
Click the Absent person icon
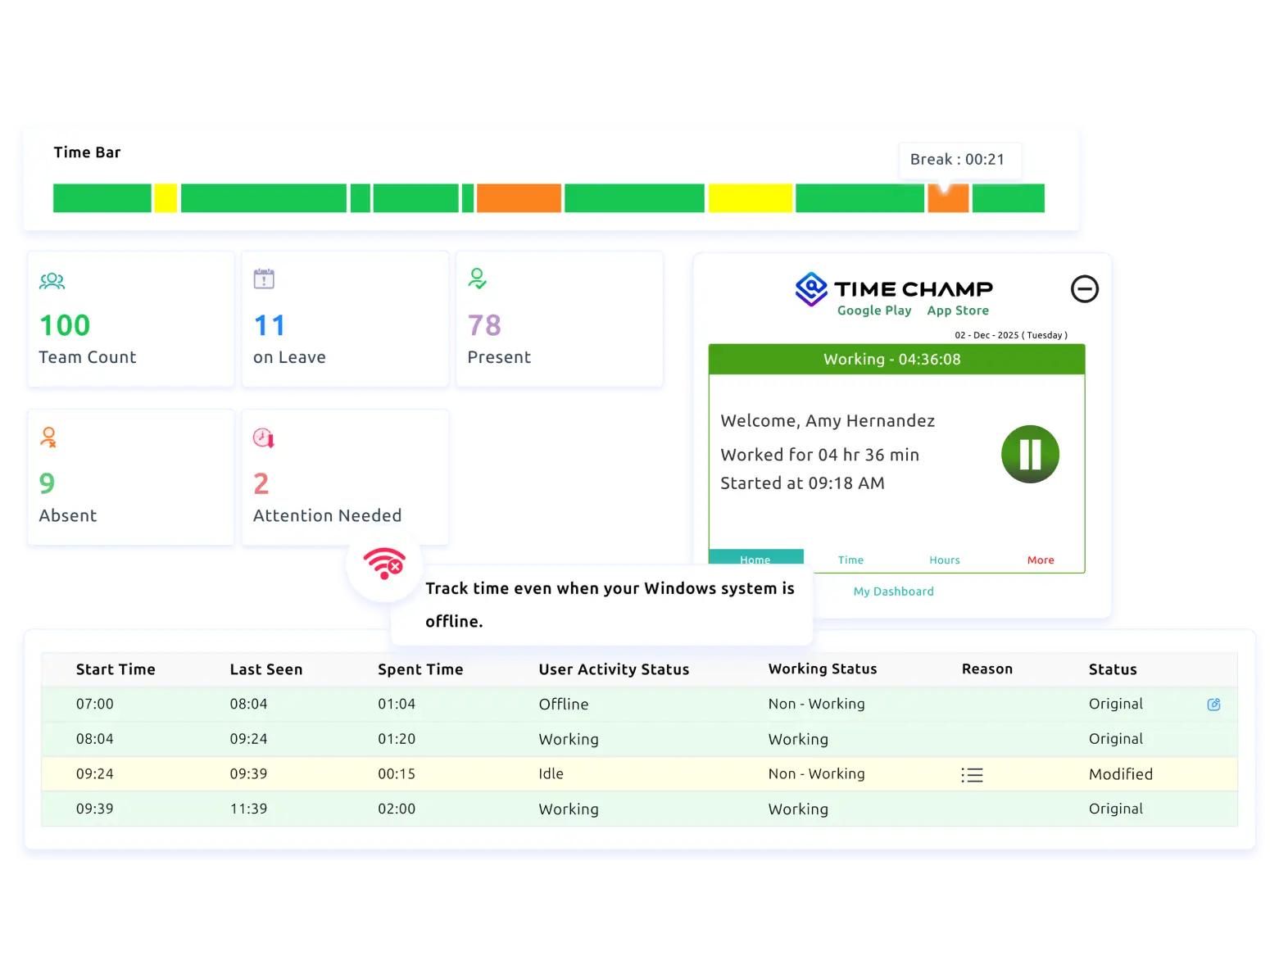(48, 437)
